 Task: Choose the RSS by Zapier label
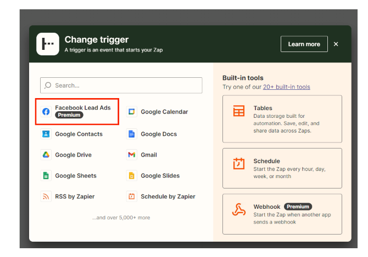(x=75, y=197)
